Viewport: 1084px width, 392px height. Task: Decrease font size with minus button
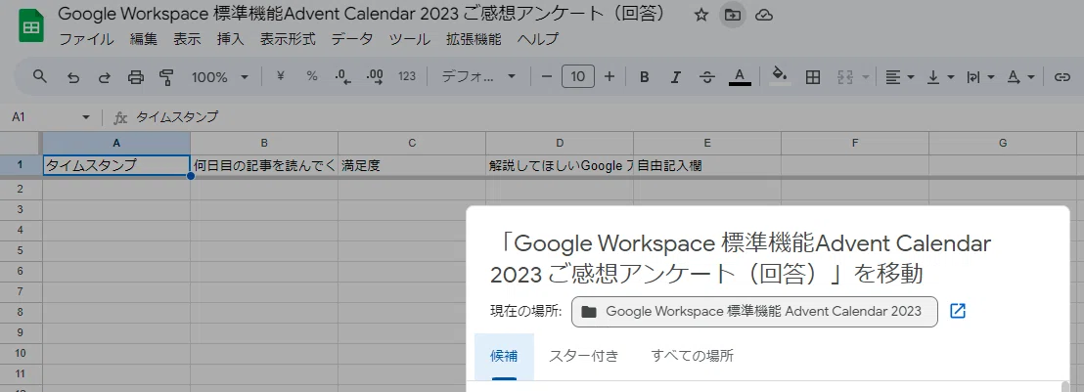pos(547,77)
